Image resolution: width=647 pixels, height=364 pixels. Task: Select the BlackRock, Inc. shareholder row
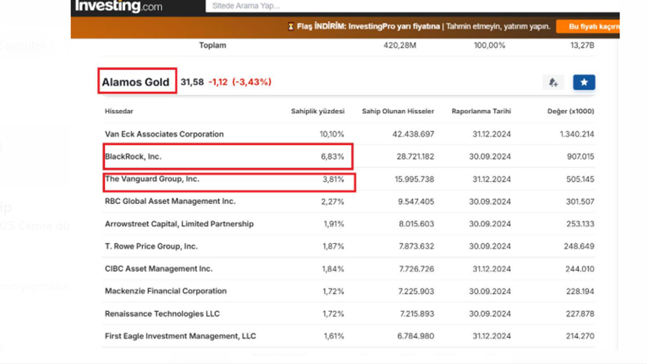(x=133, y=157)
